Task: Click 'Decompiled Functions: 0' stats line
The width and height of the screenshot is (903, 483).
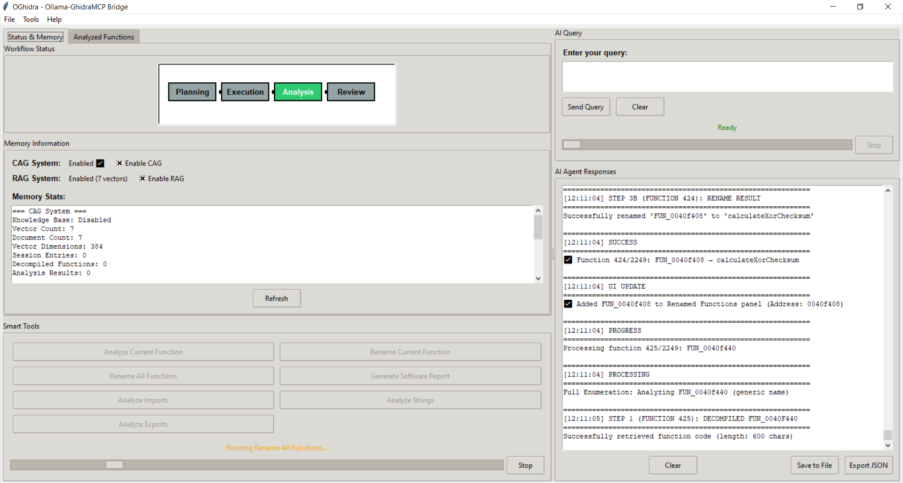Action: pos(60,264)
